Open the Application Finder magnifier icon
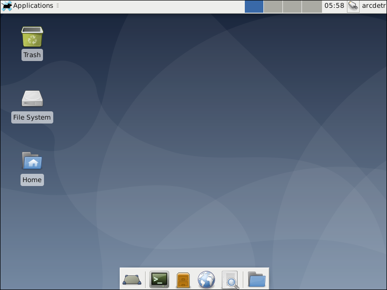The width and height of the screenshot is (387, 290). [x=230, y=280]
